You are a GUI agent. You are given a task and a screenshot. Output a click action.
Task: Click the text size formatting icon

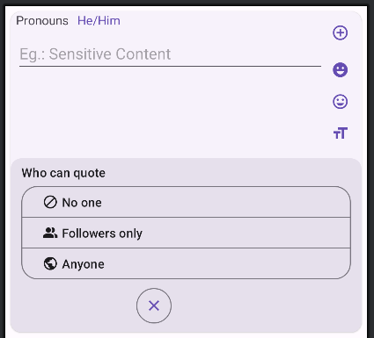tap(341, 133)
